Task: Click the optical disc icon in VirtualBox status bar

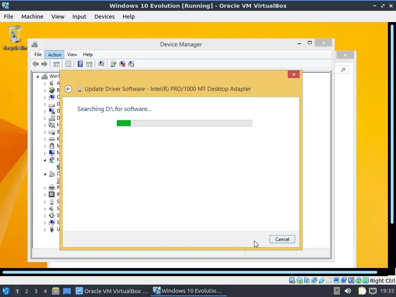Action: click(300, 280)
